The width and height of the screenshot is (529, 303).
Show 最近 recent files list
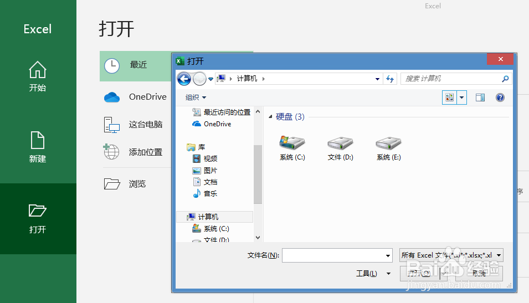point(136,66)
